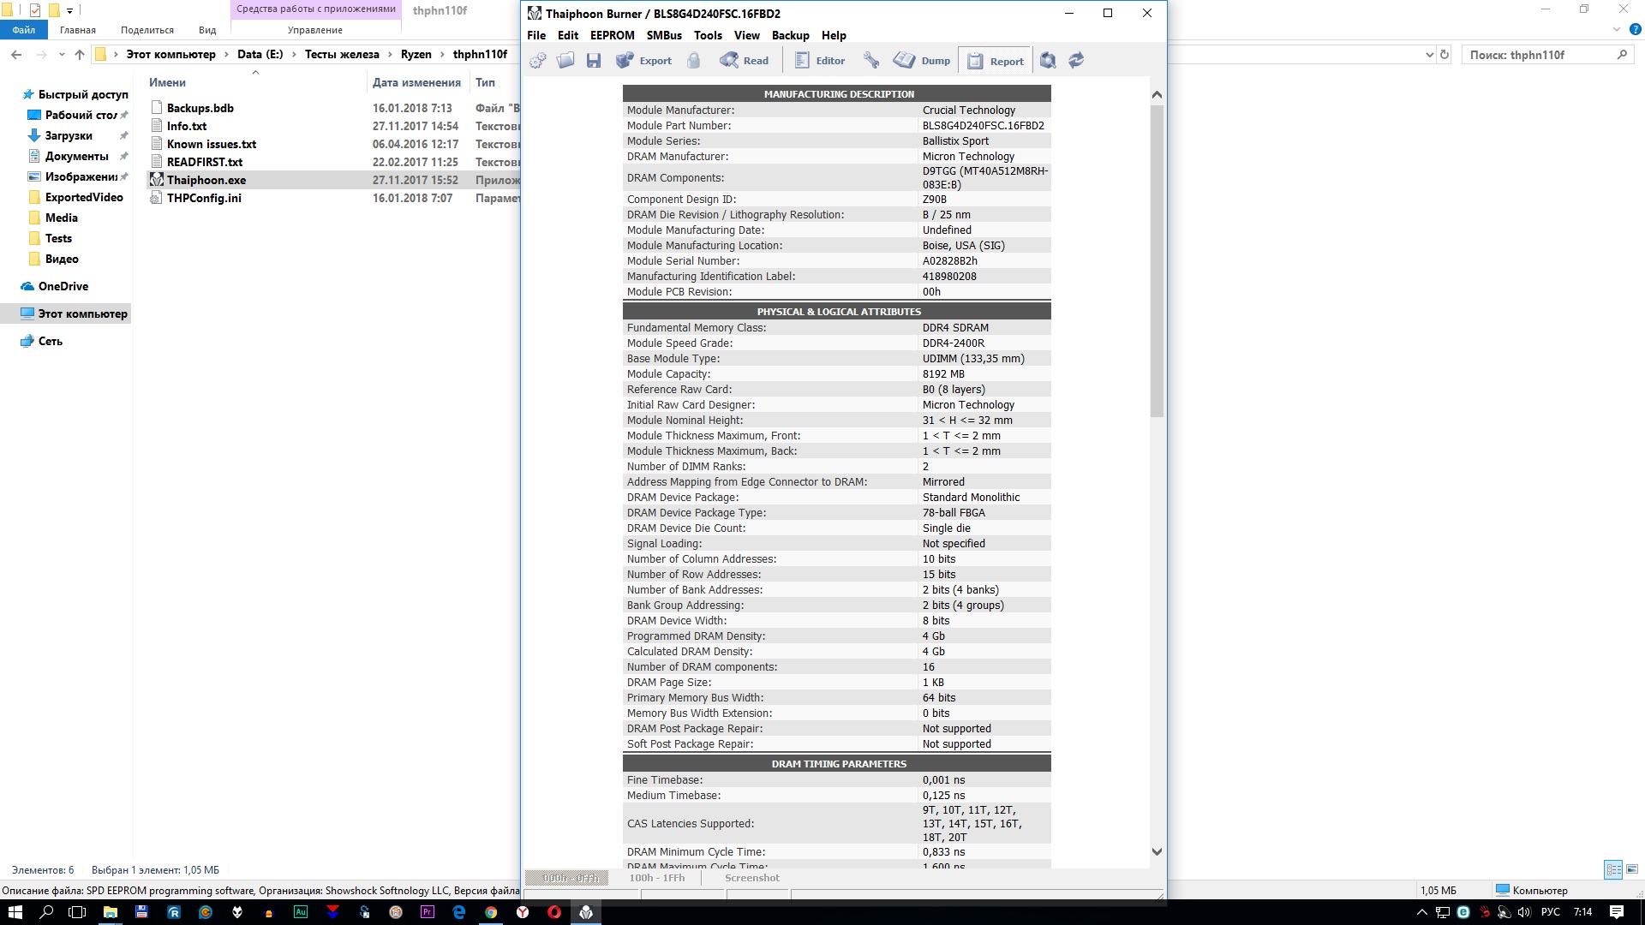Open the Dump view
The width and height of the screenshot is (1645, 925).
[x=923, y=61]
